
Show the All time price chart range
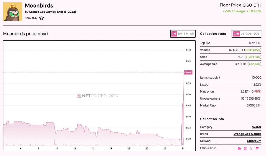click(192, 34)
